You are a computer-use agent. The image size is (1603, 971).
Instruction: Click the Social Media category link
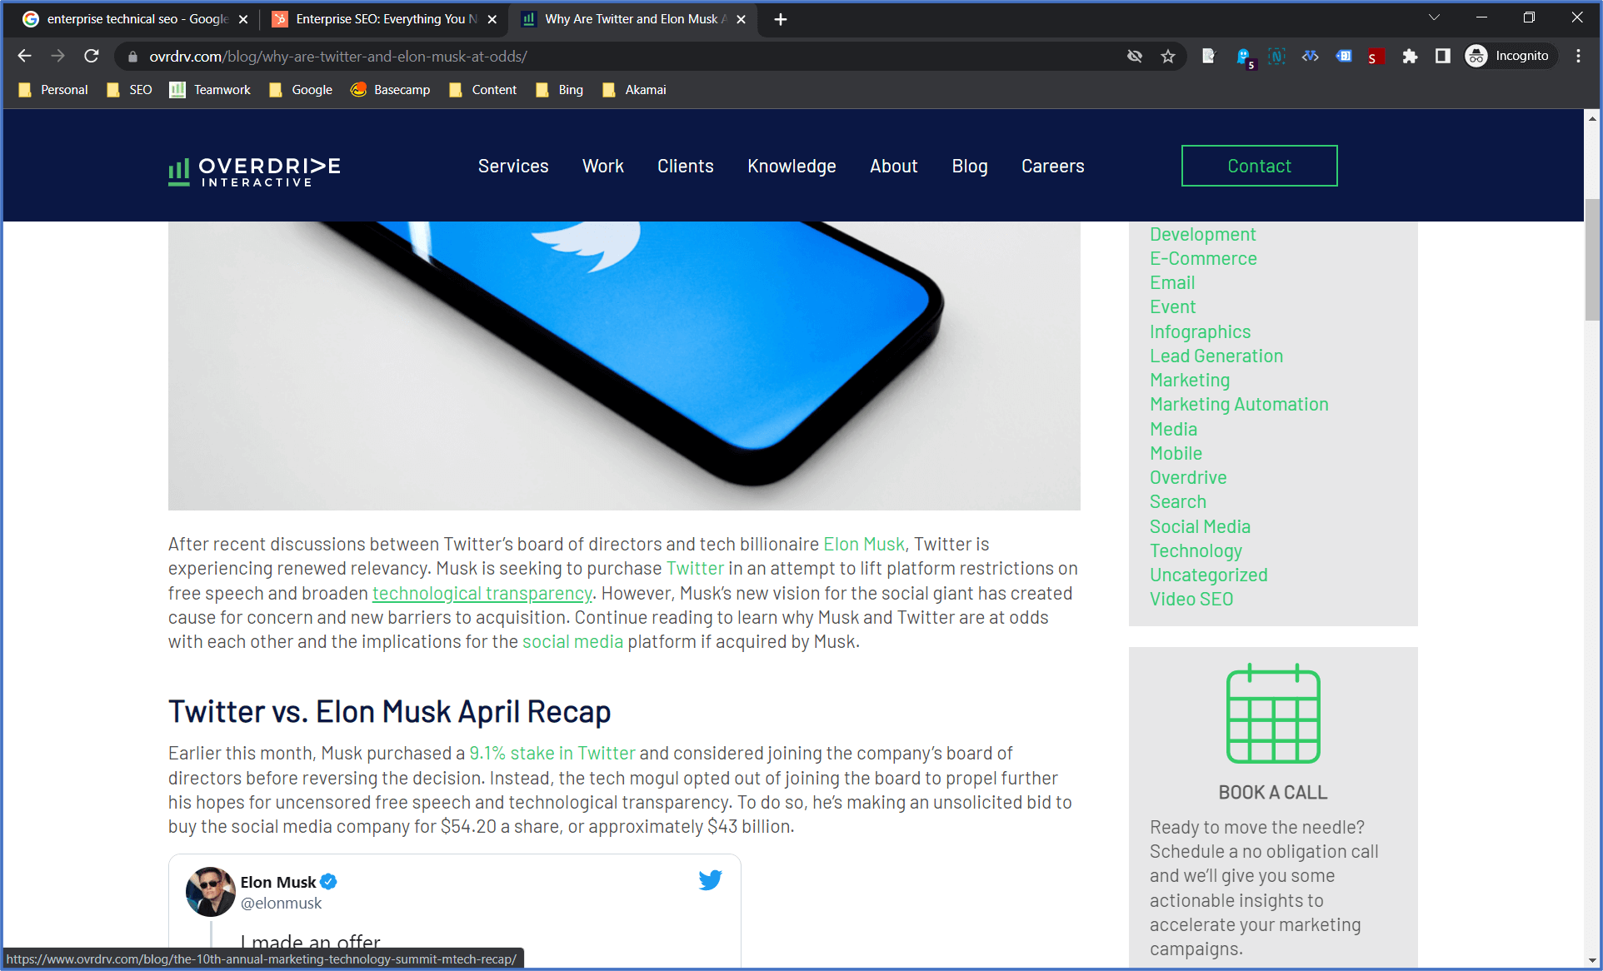point(1200,525)
